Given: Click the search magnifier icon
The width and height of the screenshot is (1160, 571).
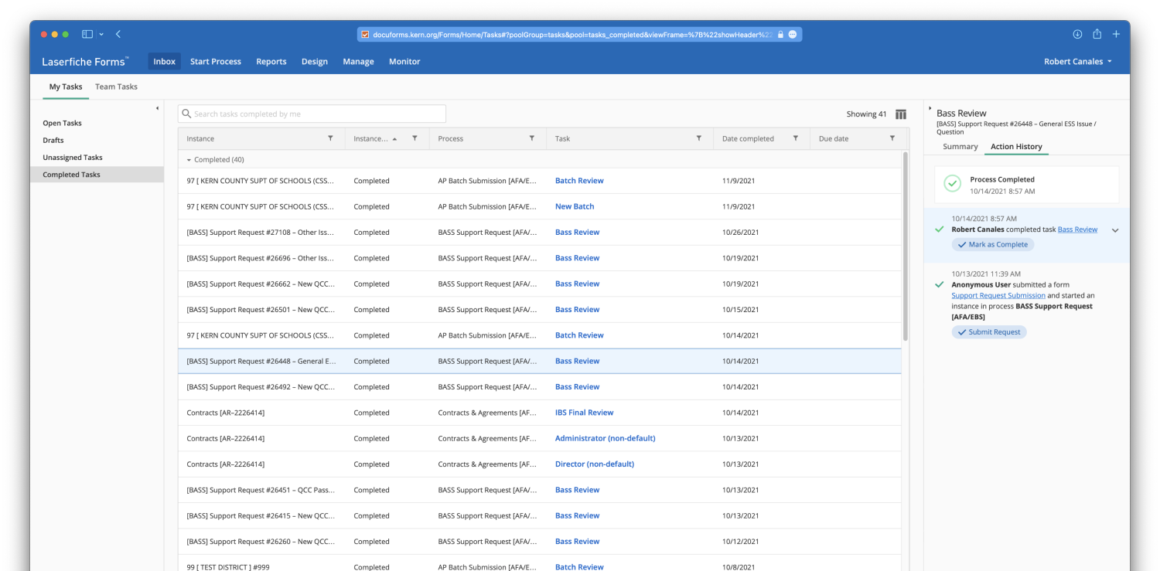Looking at the screenshot, I should click(x=186, y=114).
